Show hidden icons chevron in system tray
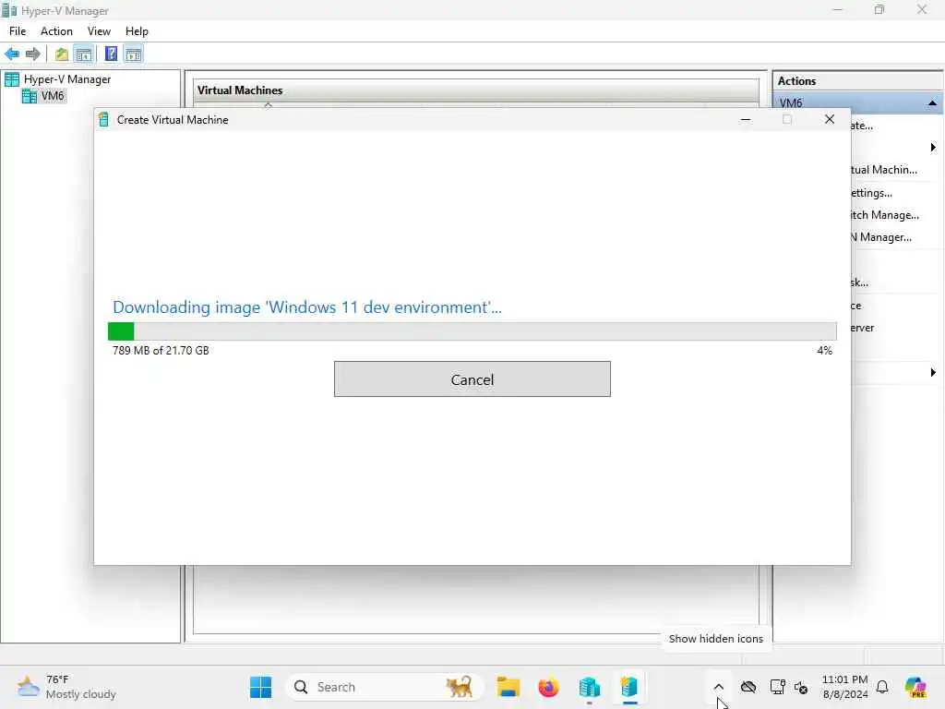This screenshot has width=945, height=709. (718, 687)
